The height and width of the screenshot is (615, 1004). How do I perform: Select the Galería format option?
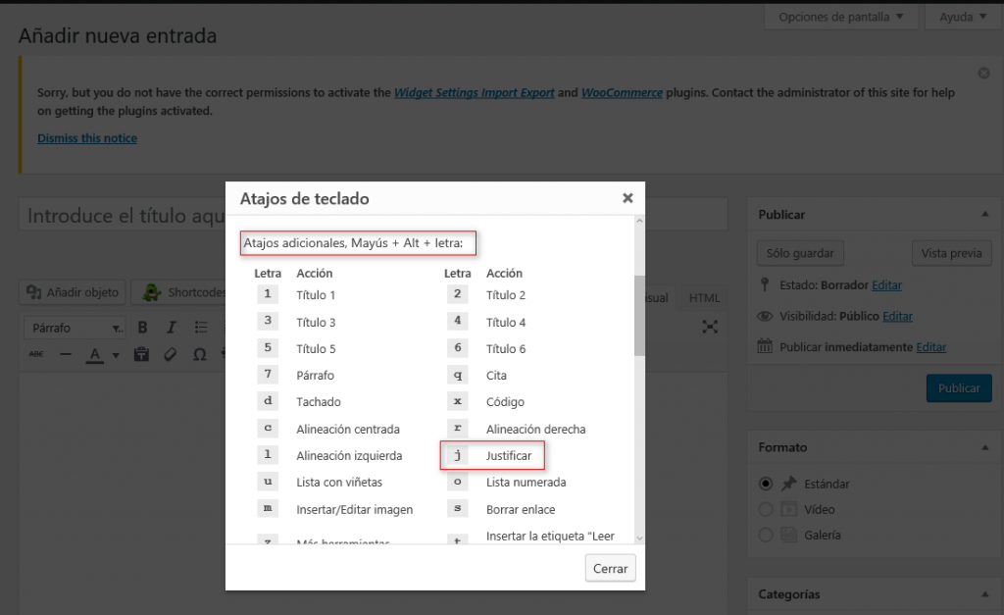click(767, 536)
